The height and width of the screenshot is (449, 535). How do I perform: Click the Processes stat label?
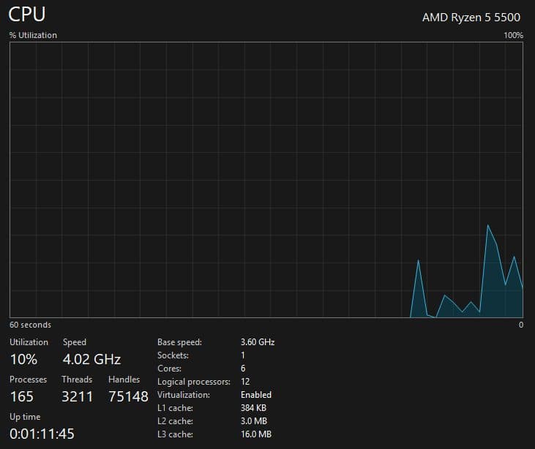click(x=29, y=380)
